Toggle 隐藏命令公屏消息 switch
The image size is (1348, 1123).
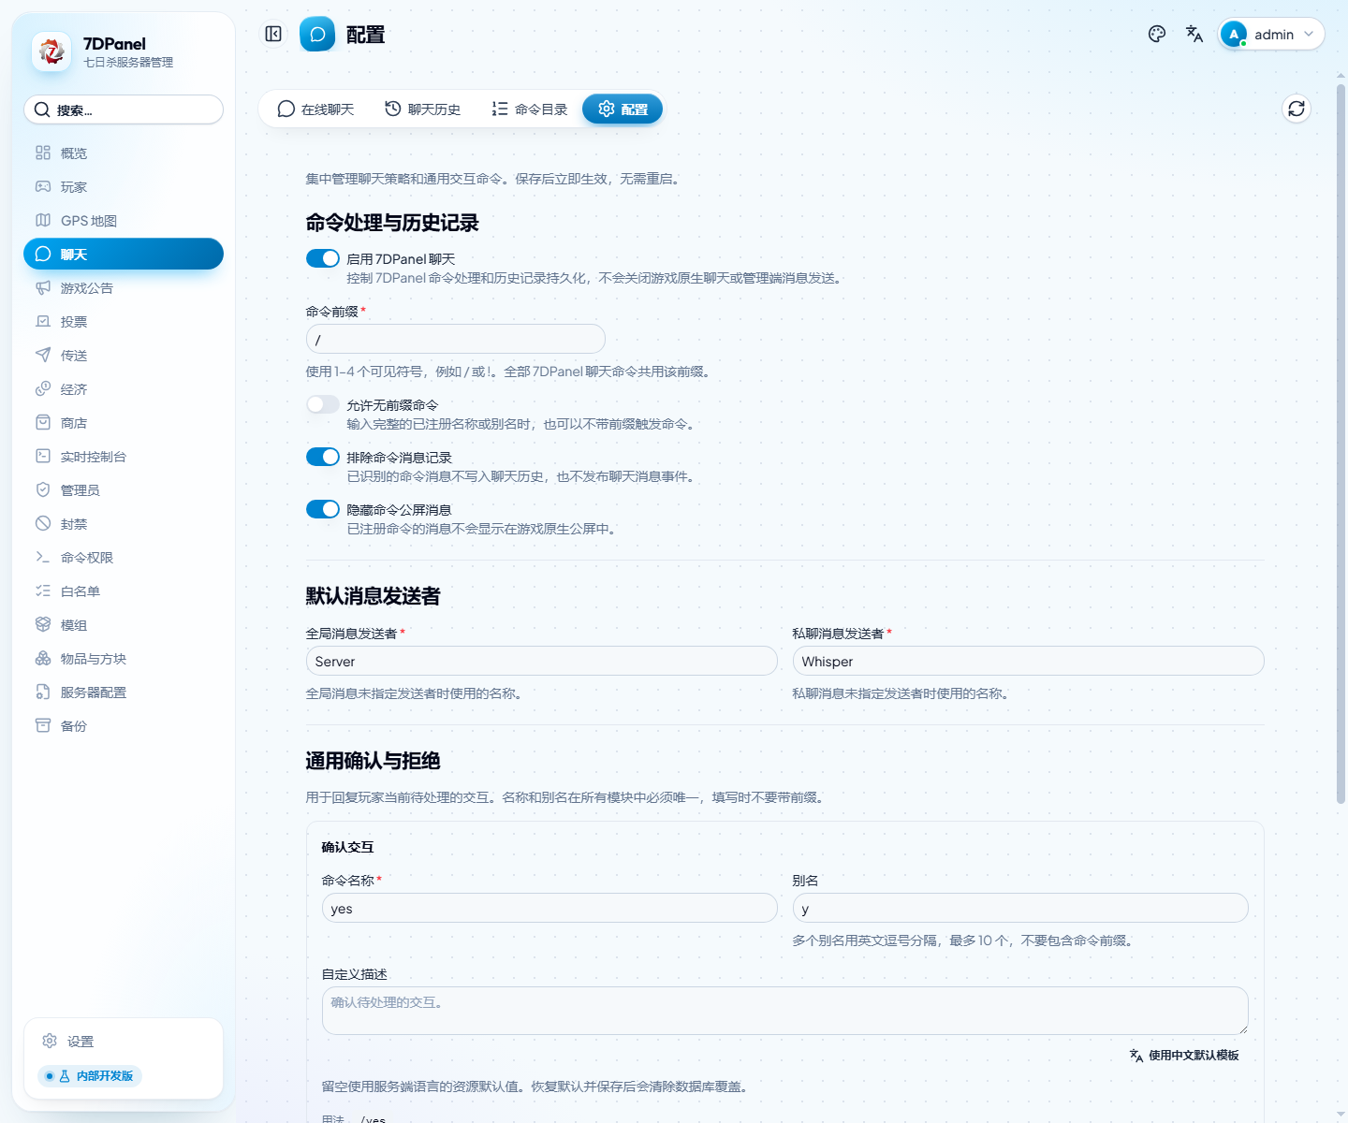click(323, 509)
